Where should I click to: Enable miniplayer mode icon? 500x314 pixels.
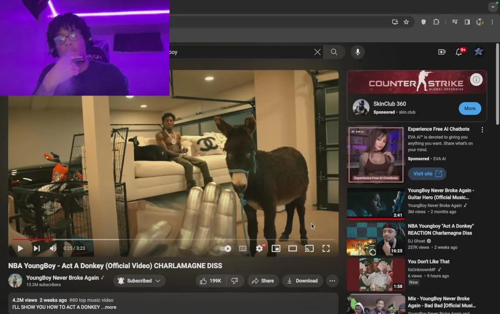pos(276,249)
